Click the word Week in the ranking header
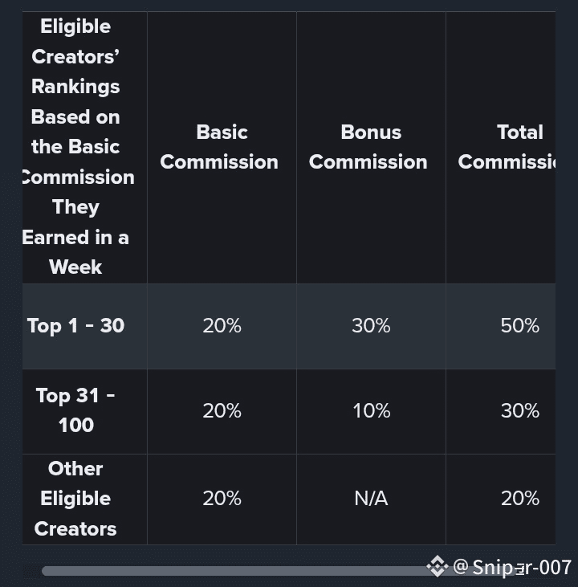The width and height of the screenshot is (578, 587). pos(75,267)
